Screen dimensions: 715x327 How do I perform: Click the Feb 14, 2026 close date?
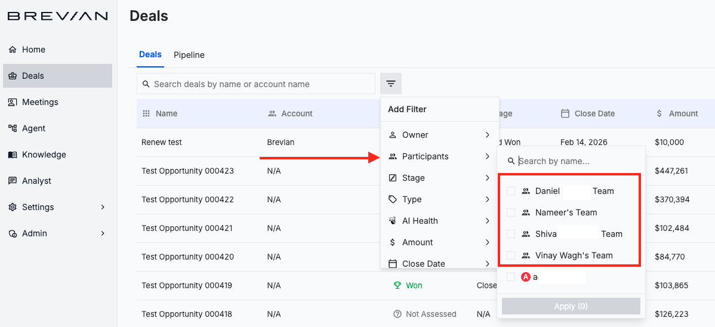[x=584, y=142]
